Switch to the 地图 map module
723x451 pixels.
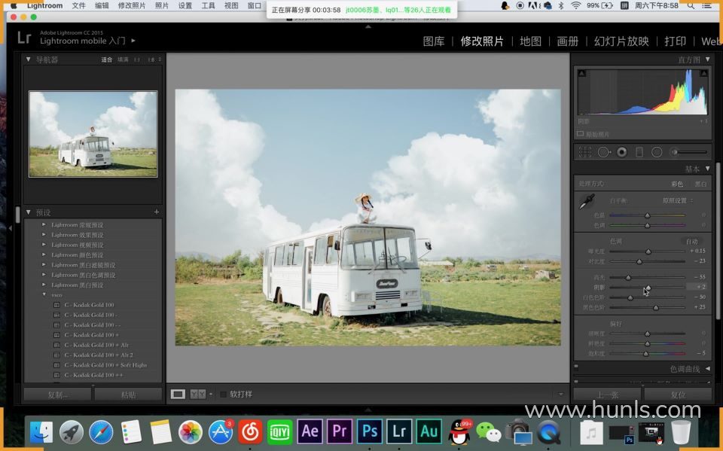coord(531,41)
